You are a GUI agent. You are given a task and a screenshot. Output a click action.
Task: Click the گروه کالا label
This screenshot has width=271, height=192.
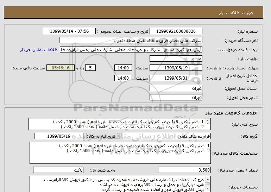point(249,136)
